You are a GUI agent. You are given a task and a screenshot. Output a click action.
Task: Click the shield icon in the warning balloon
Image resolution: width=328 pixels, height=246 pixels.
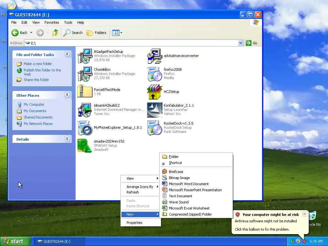pos(237,214)
